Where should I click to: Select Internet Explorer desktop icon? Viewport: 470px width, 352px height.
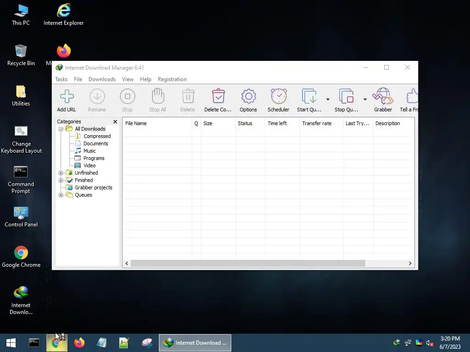tap(63, 15)
